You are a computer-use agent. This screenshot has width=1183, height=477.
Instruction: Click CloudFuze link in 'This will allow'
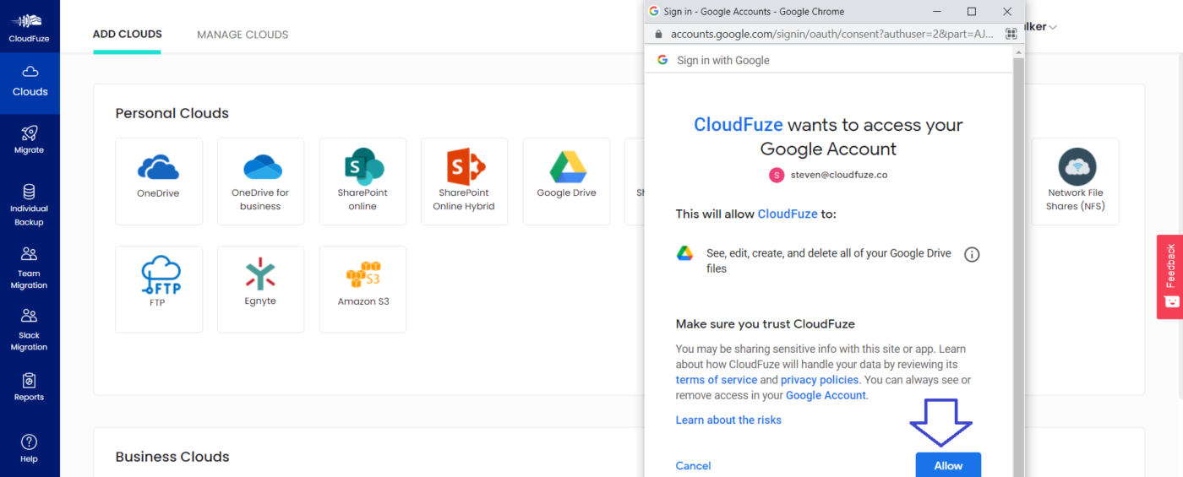[788, 214]
